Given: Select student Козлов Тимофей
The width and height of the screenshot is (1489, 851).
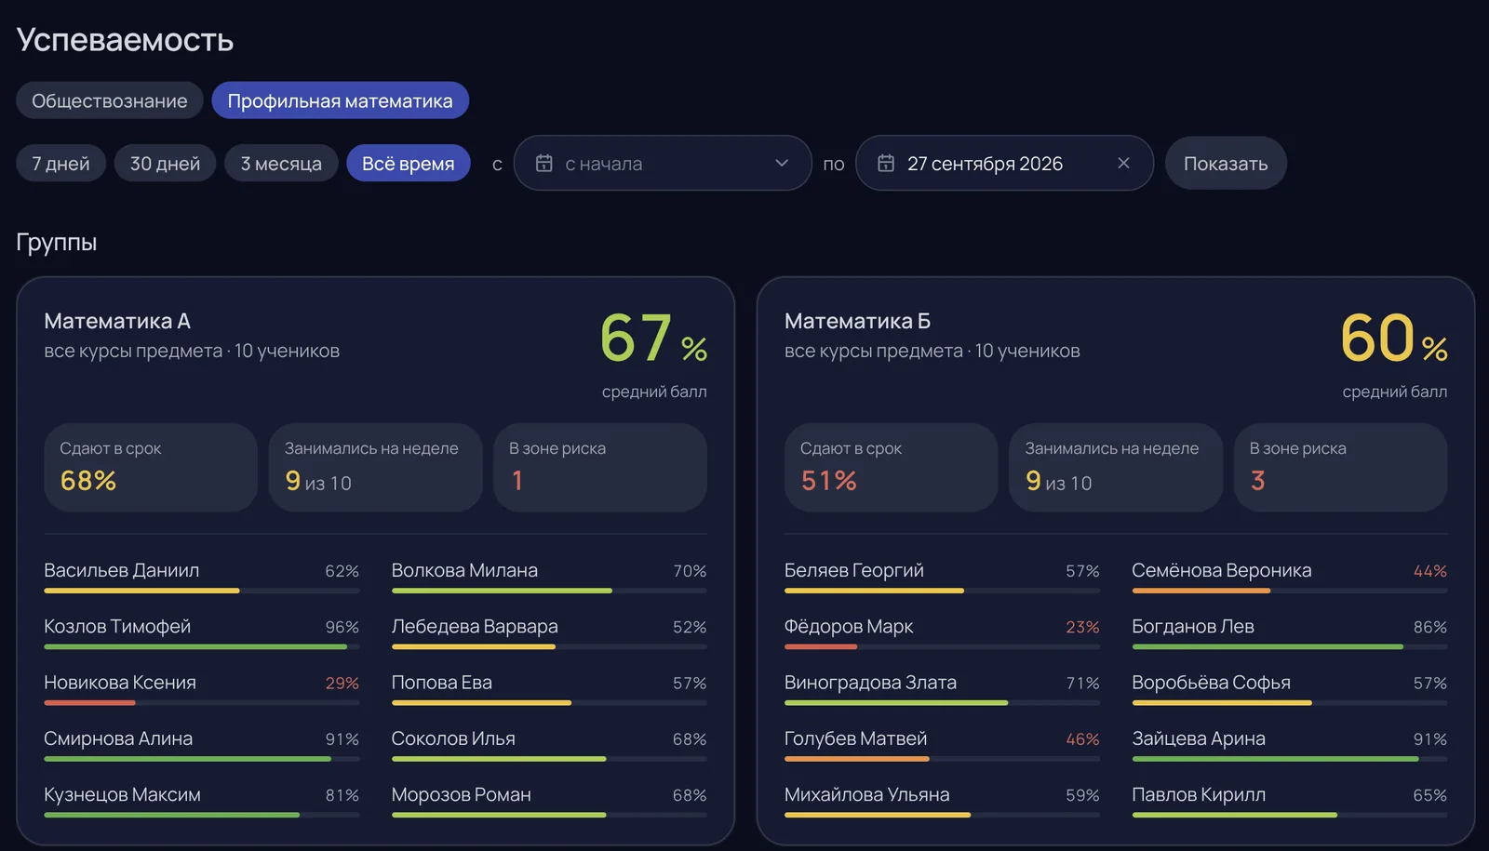Looking at the screenshot, I should click(201, 632).
